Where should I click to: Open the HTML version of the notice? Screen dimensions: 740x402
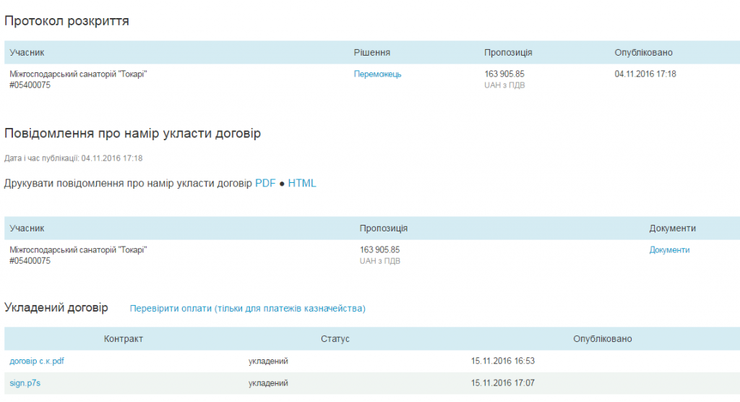(x=302, y=184)
